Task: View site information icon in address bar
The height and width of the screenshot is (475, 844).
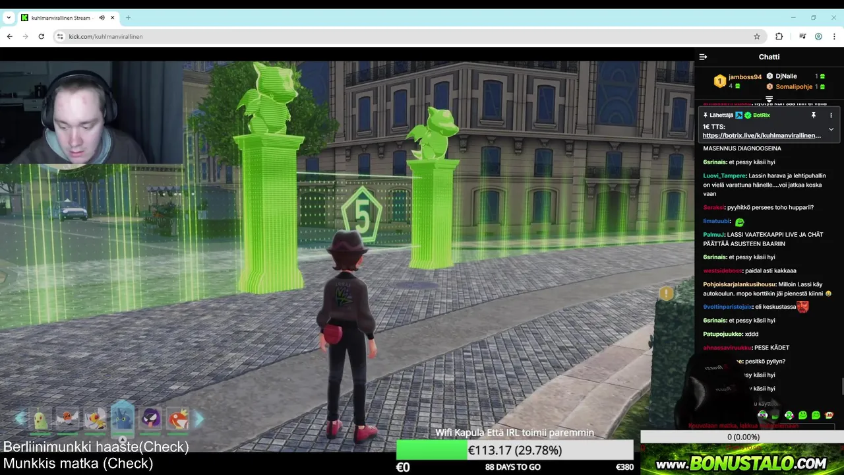Action: click(x=59, y=36)
